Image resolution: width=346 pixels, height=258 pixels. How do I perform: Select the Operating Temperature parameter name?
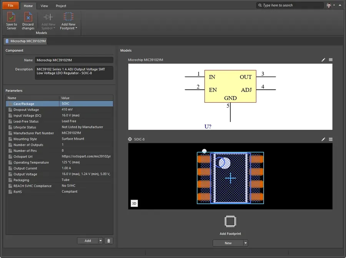(31, 163)
